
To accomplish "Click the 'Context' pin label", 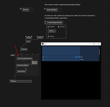I will pyautogui.click(x=62, y=27).
